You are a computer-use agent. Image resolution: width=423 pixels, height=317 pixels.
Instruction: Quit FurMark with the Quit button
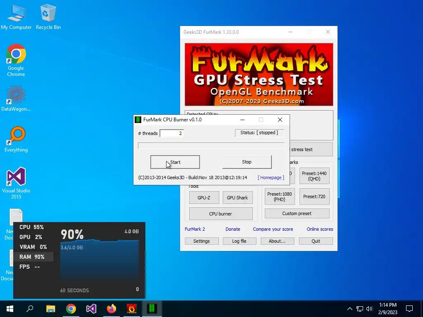point(316,241)
